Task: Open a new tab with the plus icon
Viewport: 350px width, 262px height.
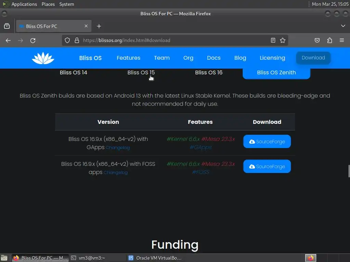Action: click(99, 26)
